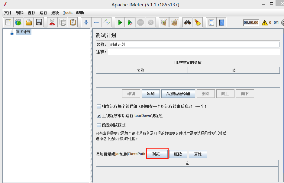Open the Templates icon in toolbar

(x=18, y=22)
